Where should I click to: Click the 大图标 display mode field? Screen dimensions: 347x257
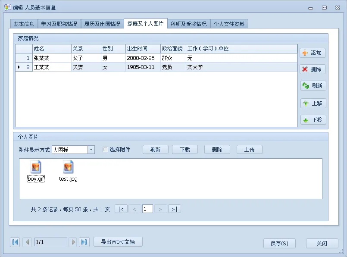tap(70, 150)
